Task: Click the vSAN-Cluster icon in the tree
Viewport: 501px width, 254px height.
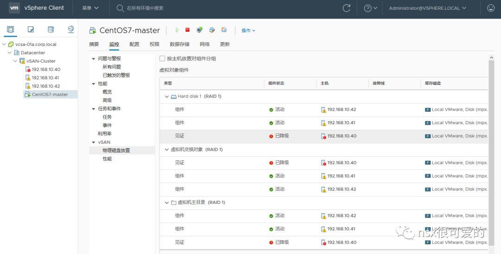Action: [x=22, y=61]
